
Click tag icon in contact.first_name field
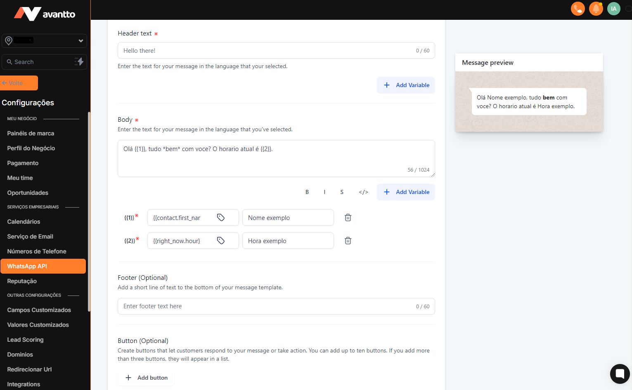pos(221,217)
